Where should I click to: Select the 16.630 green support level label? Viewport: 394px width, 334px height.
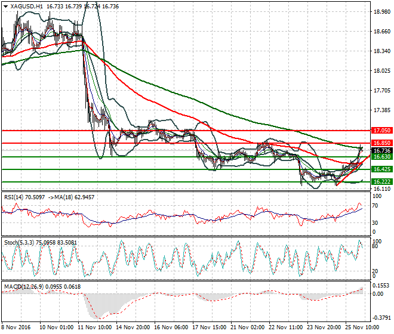point(382,157)
